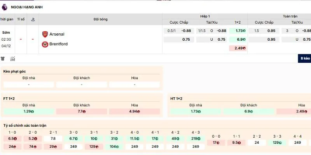
Task: Click the Arsenal team name
Action: point(57,34)
